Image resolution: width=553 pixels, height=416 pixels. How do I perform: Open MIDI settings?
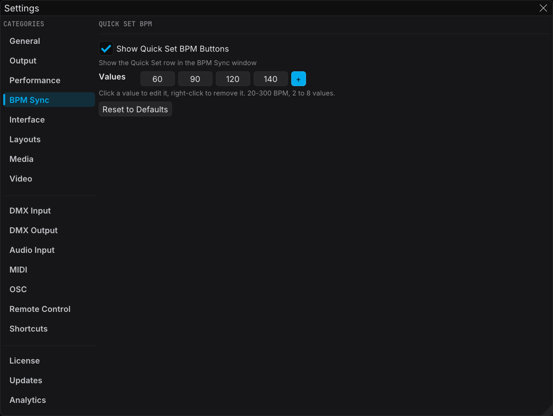pyautogui.click(x=49, y=270)
